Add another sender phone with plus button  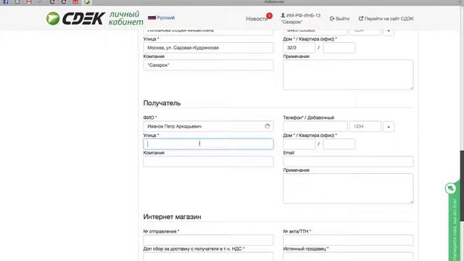(x=389, y=32)
